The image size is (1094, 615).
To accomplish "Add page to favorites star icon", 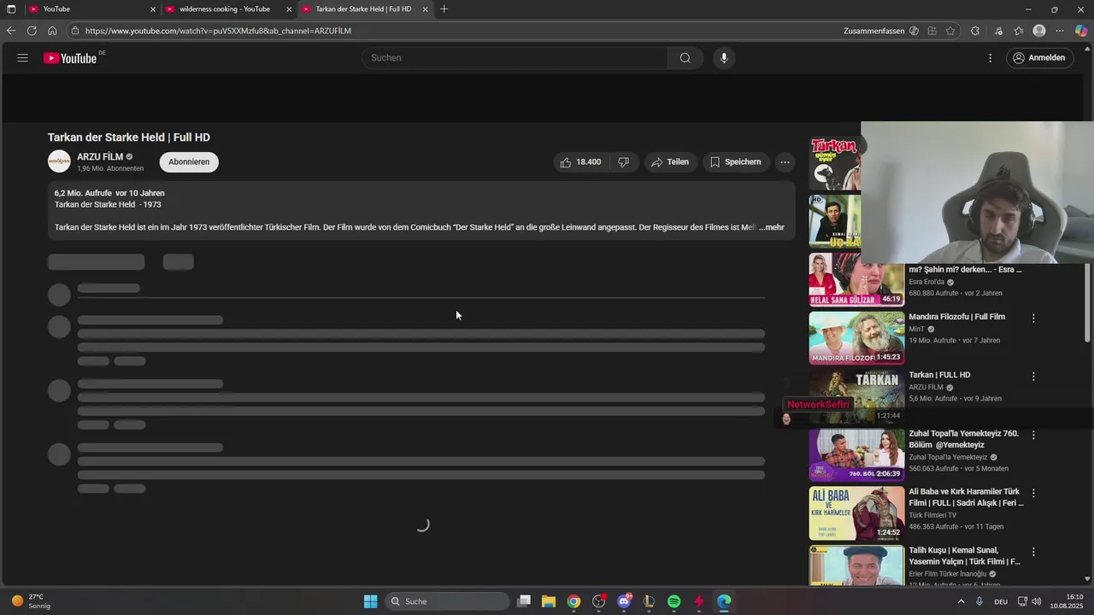I will (950, 31).
